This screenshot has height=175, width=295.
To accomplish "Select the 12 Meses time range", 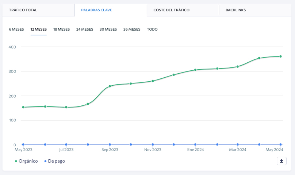I will pyautogui.click(x=39, y=29).
